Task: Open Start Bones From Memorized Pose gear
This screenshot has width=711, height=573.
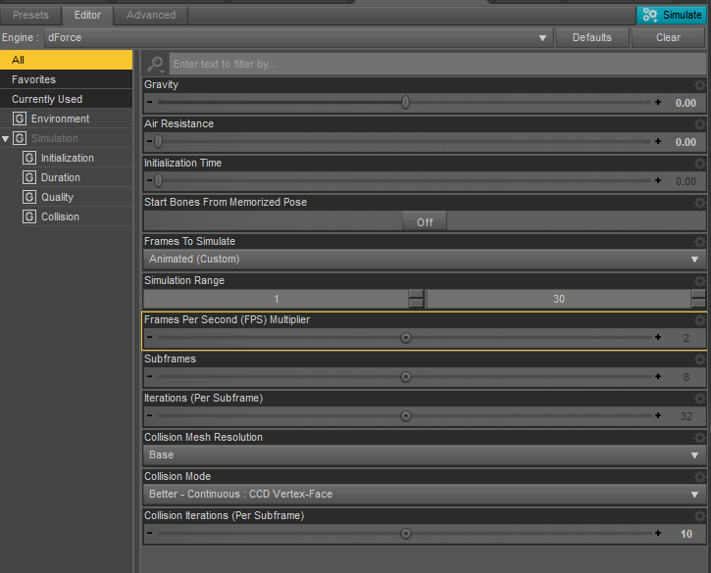Action: tap(699, 203)
